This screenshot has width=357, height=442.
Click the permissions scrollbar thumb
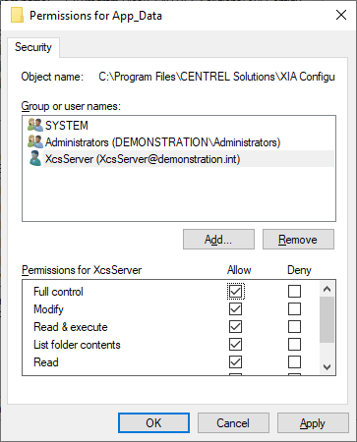coord(327,319)
